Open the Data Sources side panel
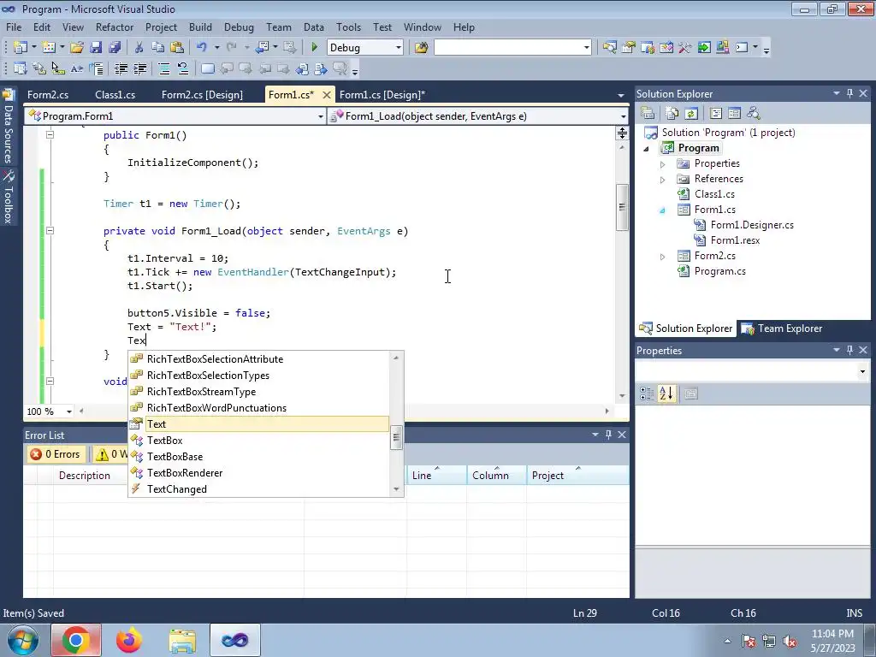 9,128
